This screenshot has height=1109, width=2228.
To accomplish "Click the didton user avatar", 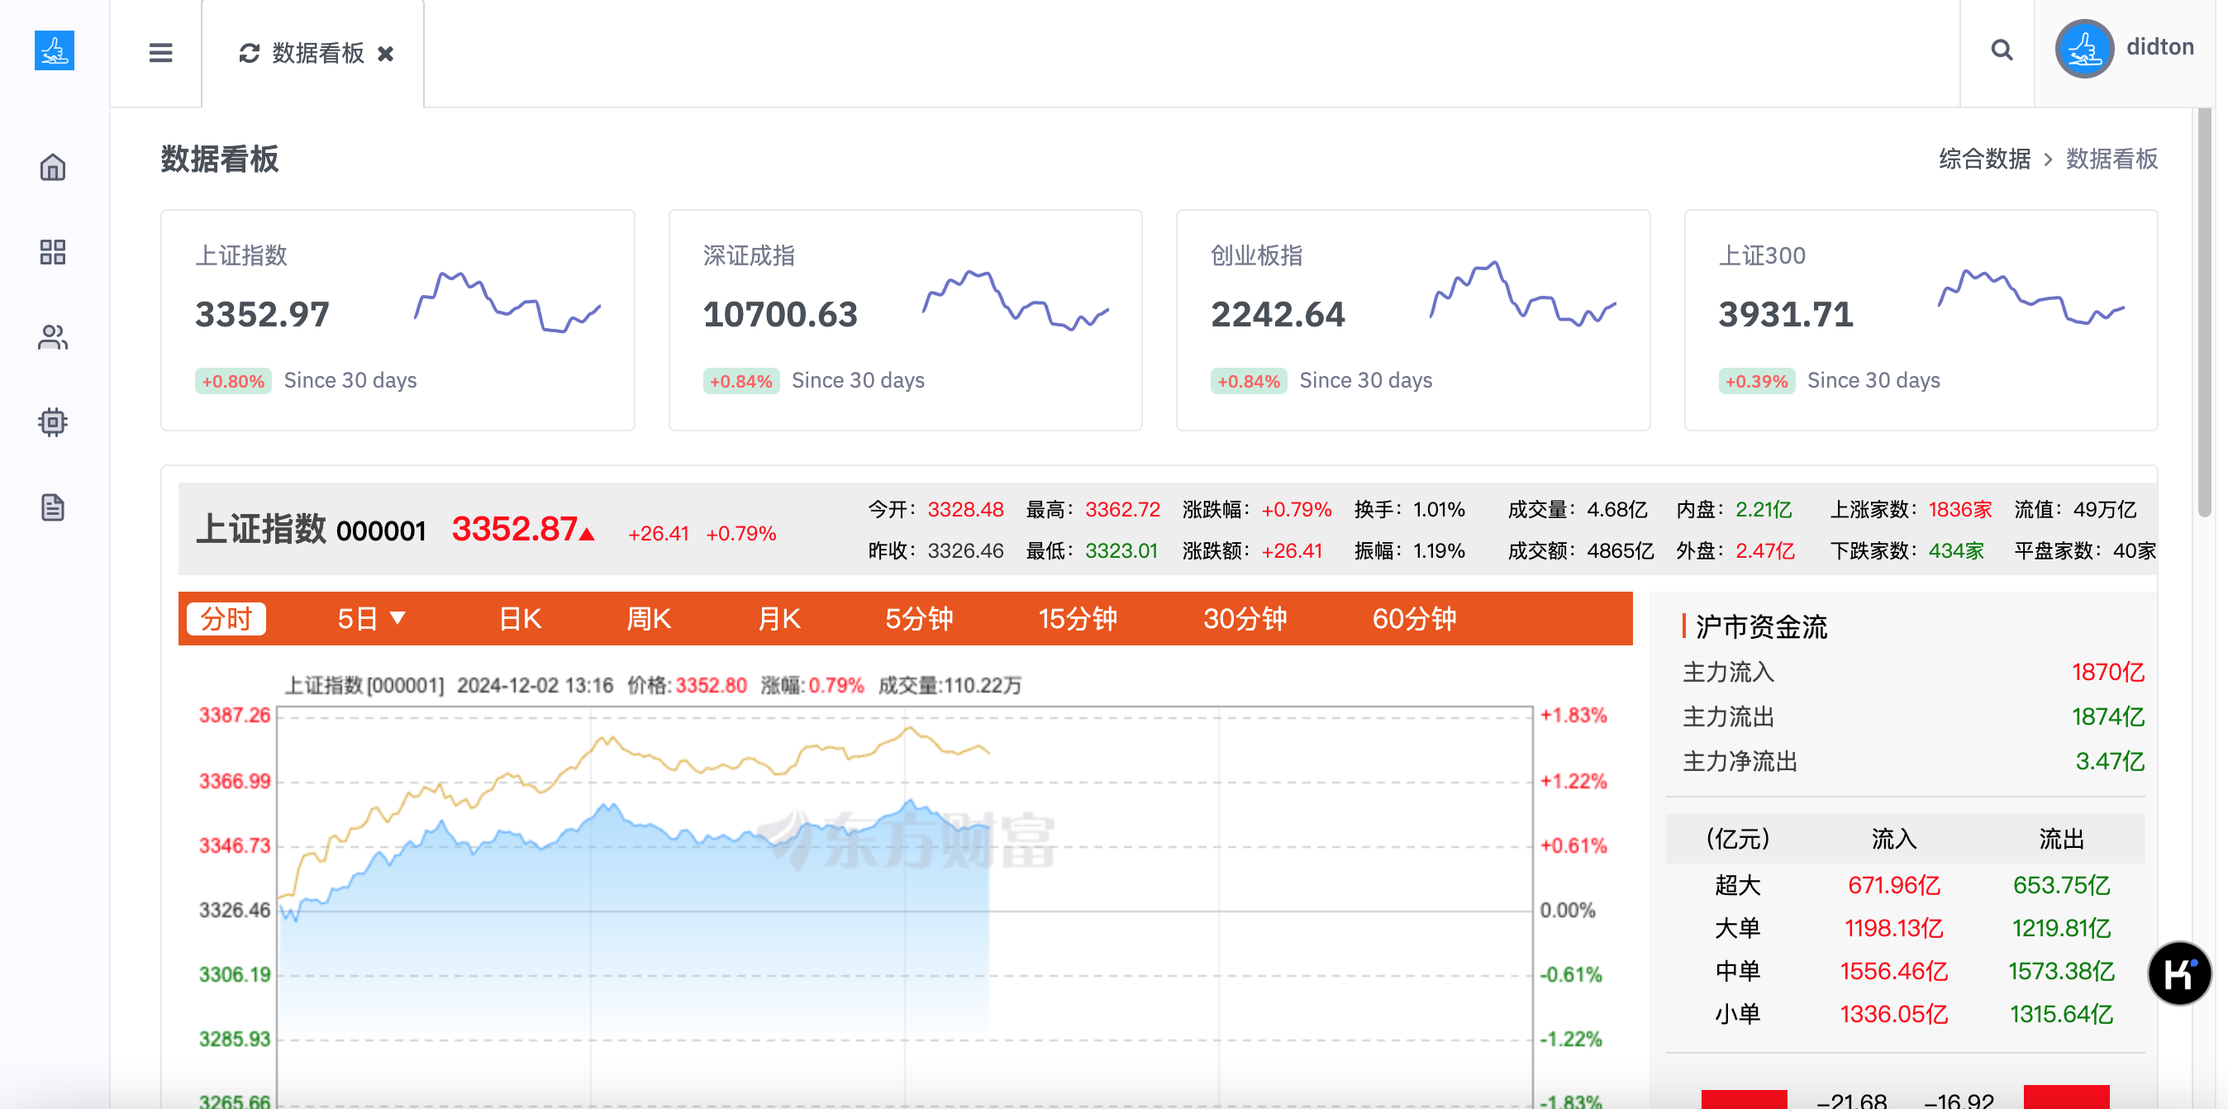I will click(x=2084, y=49).
